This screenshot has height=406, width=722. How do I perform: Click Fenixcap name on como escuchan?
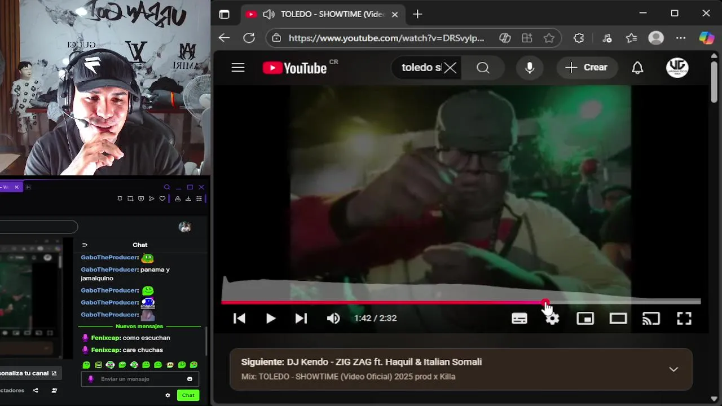pyautogui.click(x=105, y=338)
